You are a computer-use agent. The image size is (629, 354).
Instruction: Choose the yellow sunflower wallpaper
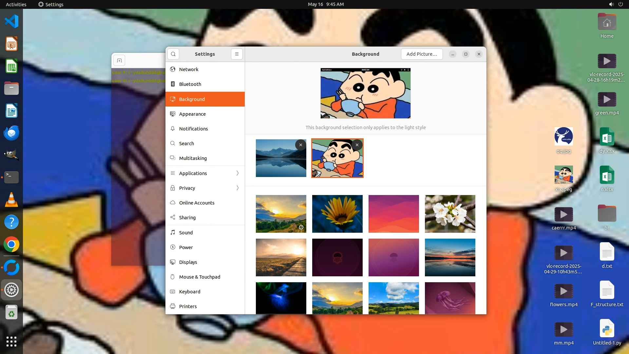(337, 214)
